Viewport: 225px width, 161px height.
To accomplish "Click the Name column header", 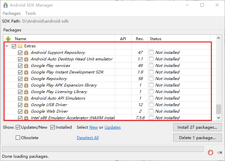I will (21, 39).
